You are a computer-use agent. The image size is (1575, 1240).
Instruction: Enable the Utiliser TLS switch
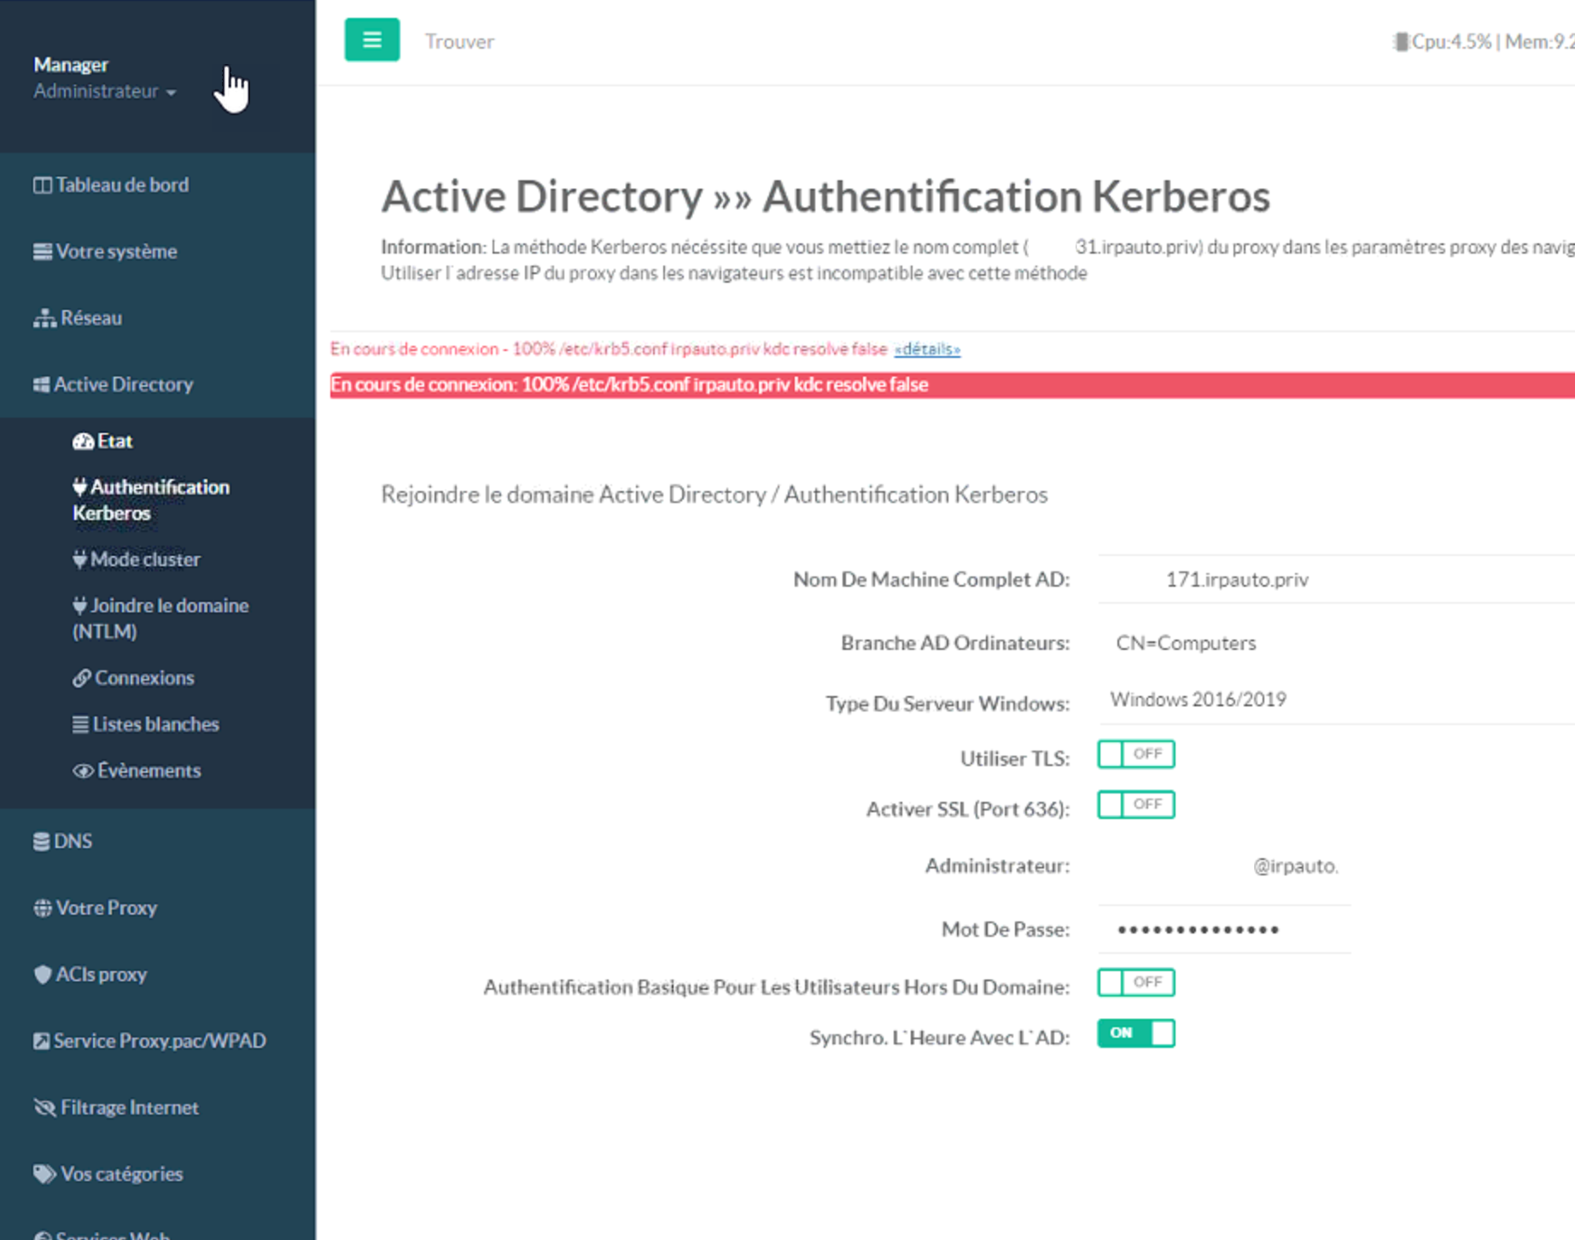click(1135, 754)
